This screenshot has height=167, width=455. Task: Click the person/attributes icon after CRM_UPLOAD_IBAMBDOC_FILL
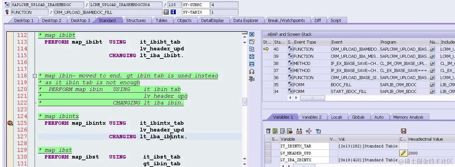click(x=166, y=12)
